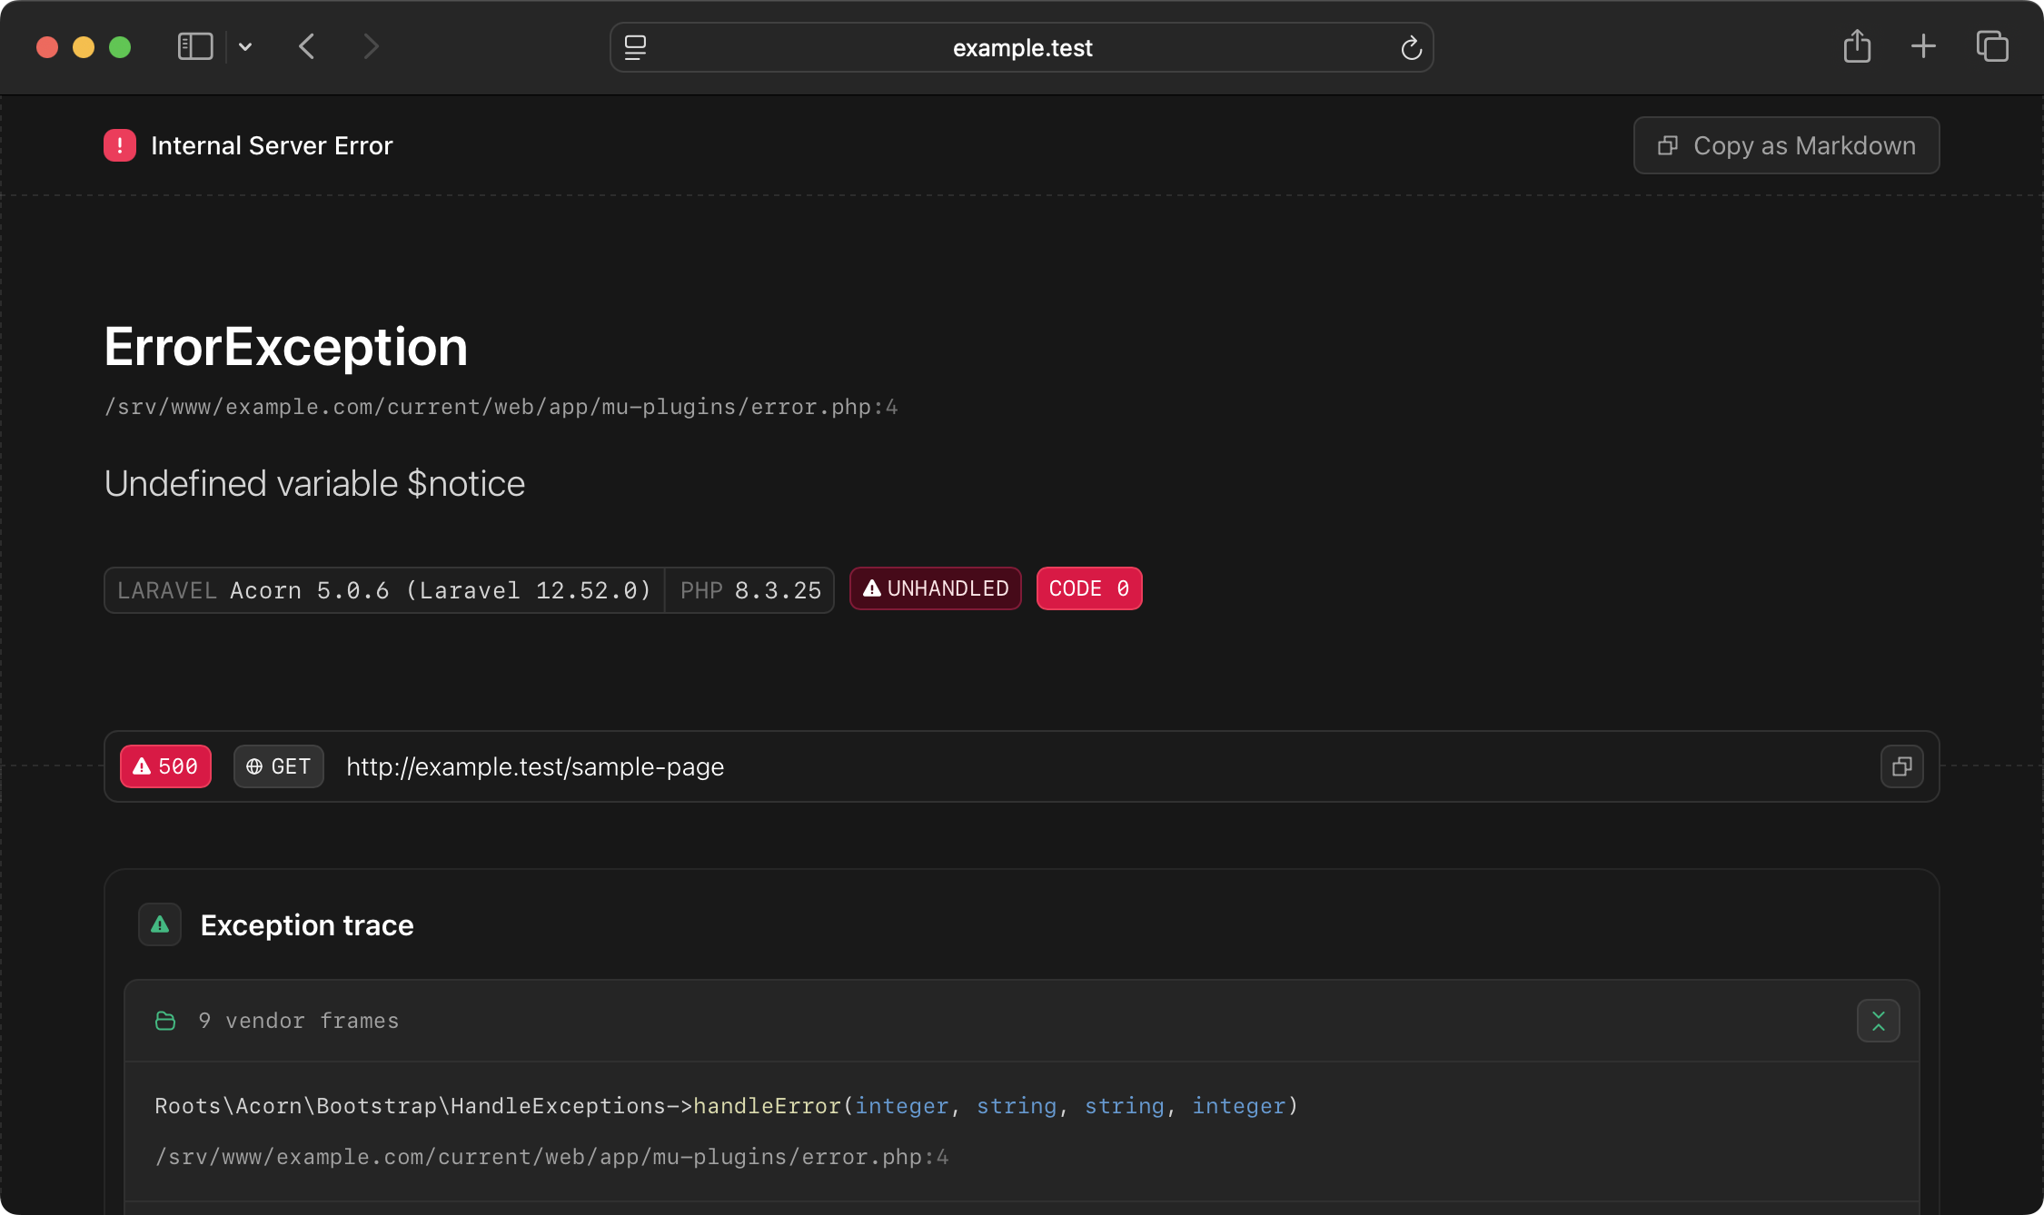Click the red error alert icon beside Internal Server Error
Screen dimensions: 2044x1215
(x=120, y=145)
